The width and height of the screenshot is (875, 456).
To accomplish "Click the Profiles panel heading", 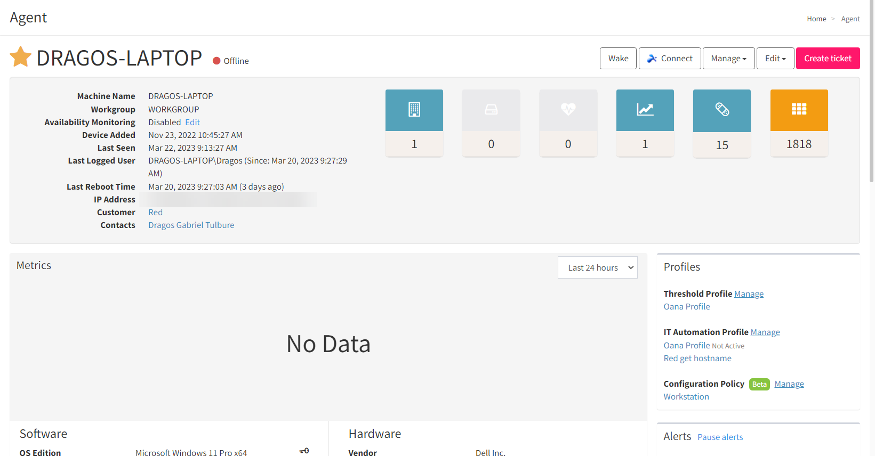I will (682, 267).
